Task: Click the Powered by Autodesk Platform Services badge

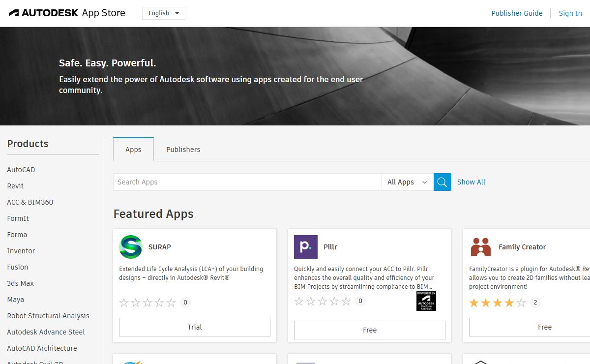Action: (426, 301)
